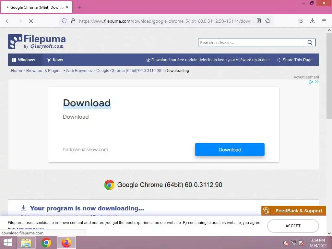Submit search with the magnifier icon
This screenshot has width=332, height=249.
click(x=310, y=42)
